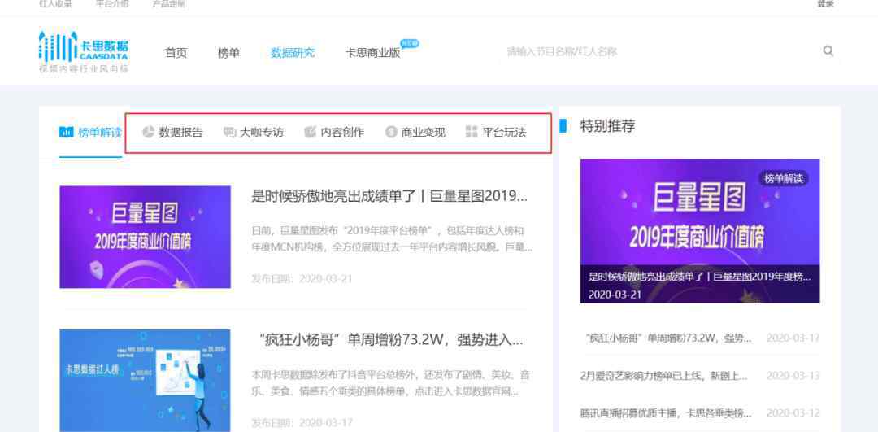Click date 2020-03-21 on featured banner

(615, 295)
